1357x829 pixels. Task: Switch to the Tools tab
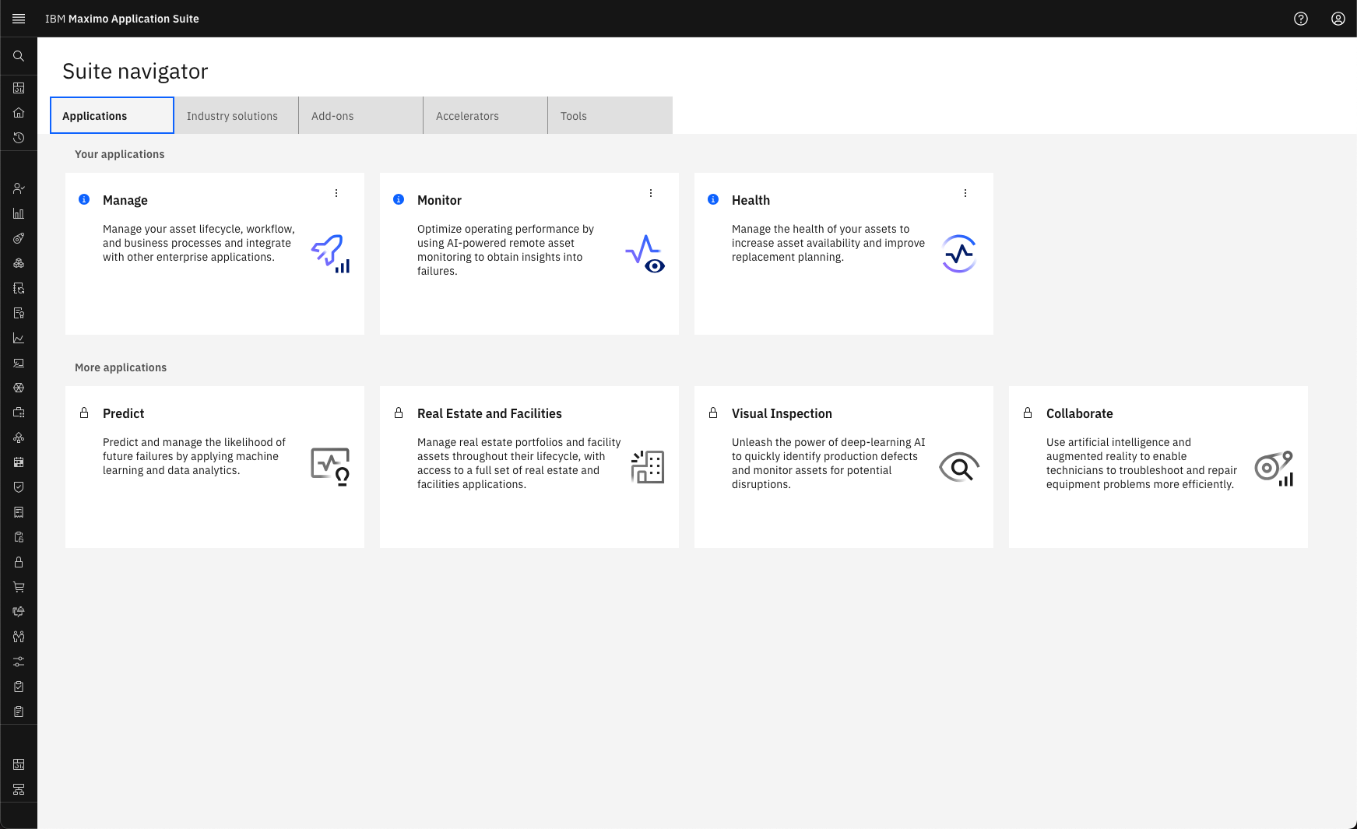coord(610,115)
